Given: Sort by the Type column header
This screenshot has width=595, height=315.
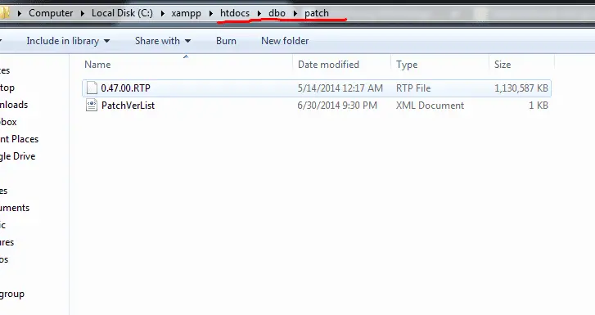Looking at the screenshot, I should 407,65.
